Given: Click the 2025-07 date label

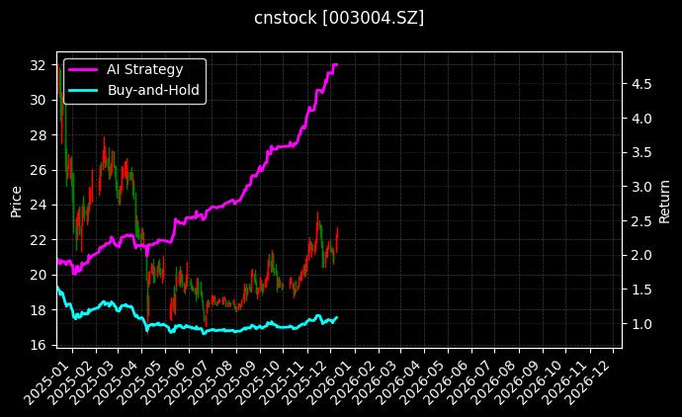Looking at the screenshot, I should click(x=187, y=382).
